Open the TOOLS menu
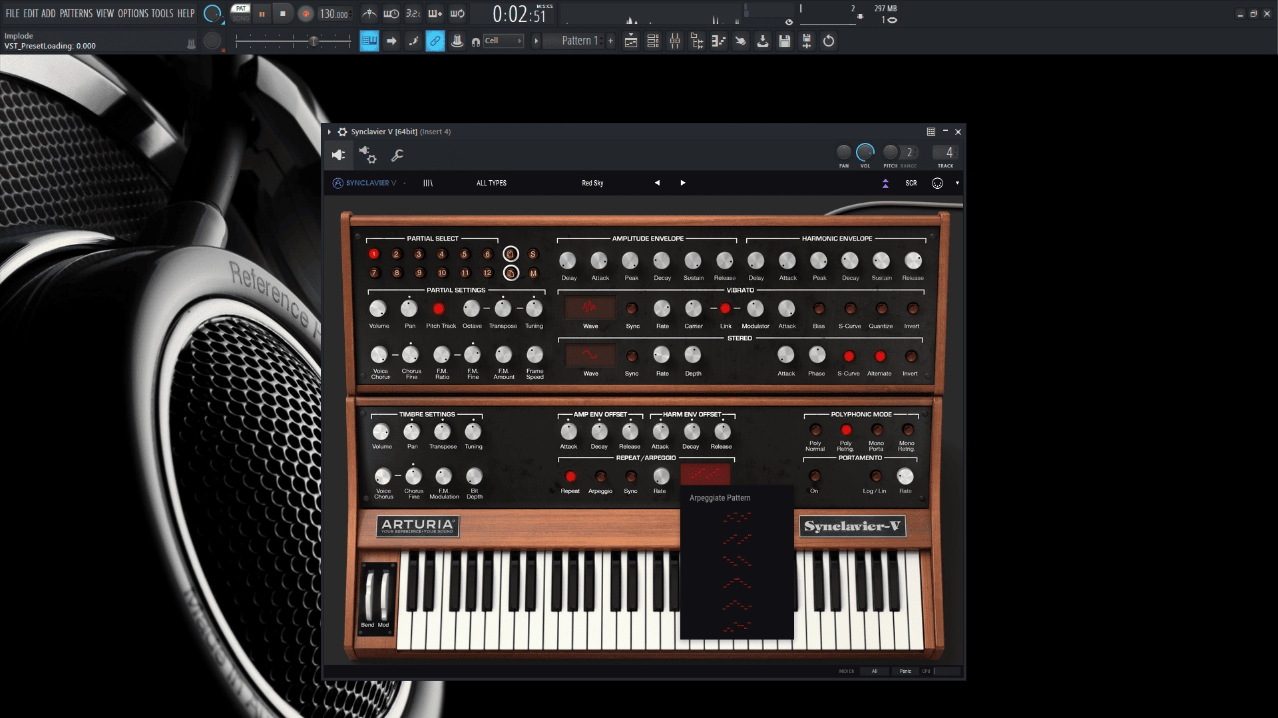Screen dimensions: 1278x718 coord(162,13)
